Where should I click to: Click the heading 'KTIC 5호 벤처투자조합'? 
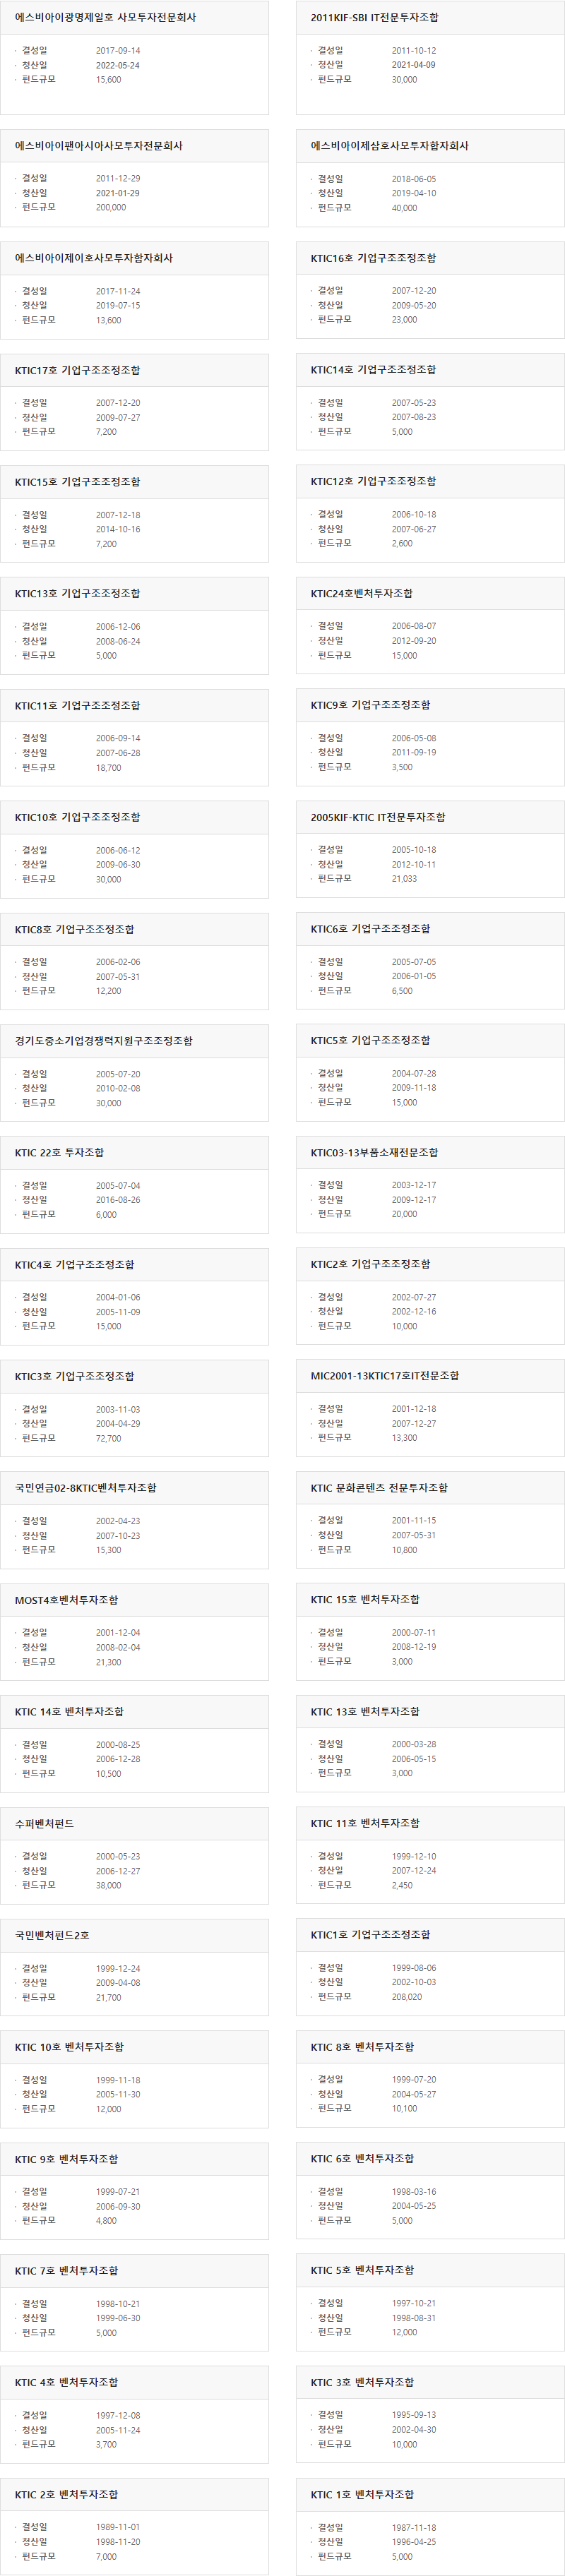362,2269
